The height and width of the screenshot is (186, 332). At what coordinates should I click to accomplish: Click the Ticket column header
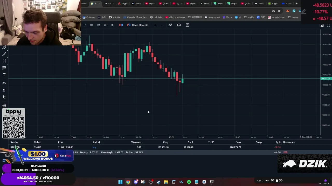pos(37,142)
